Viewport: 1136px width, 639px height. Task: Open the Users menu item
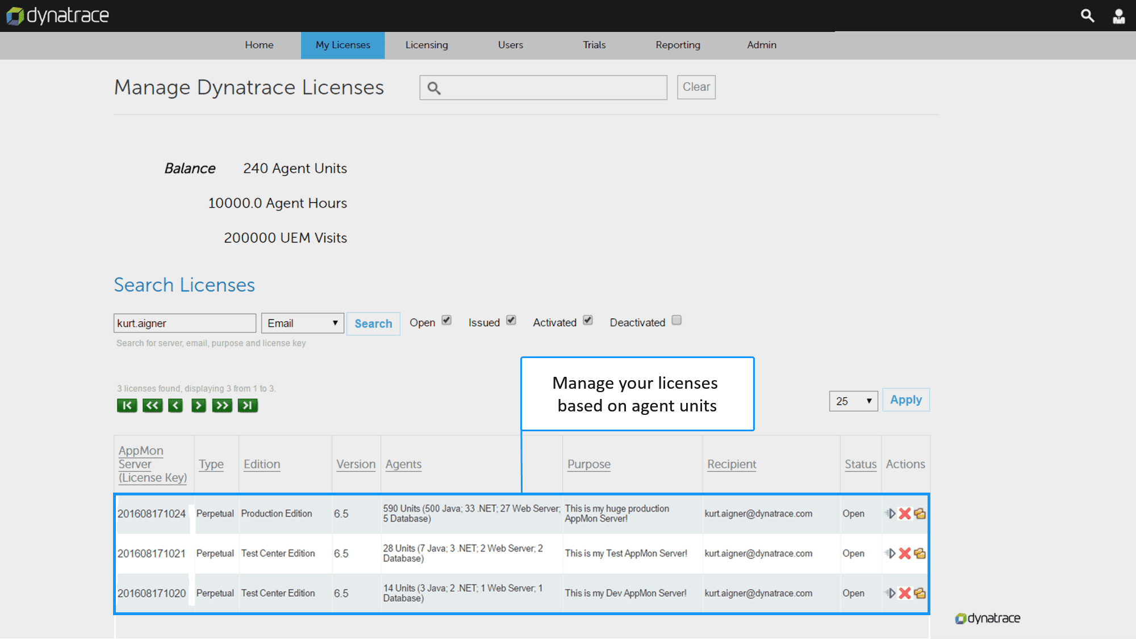pyautogui.click(x=511, y=45)
